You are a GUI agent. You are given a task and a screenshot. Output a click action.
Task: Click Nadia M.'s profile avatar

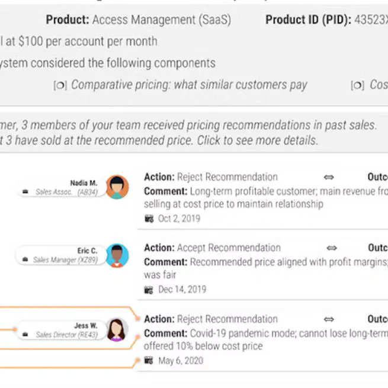[x=117, y=187]
